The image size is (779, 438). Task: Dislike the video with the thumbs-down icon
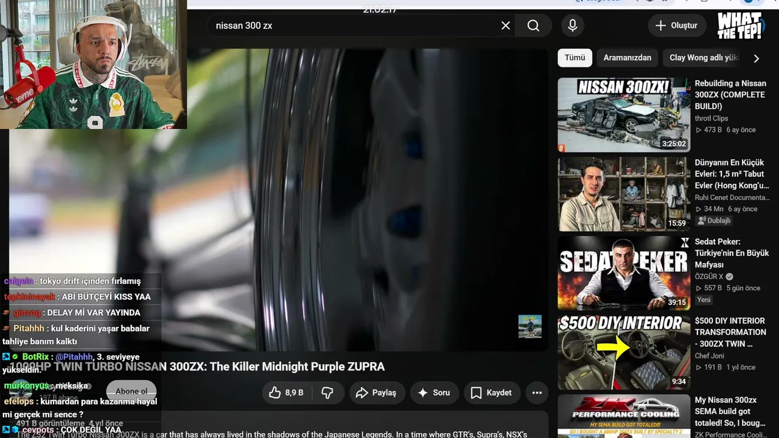pos(327,393)
